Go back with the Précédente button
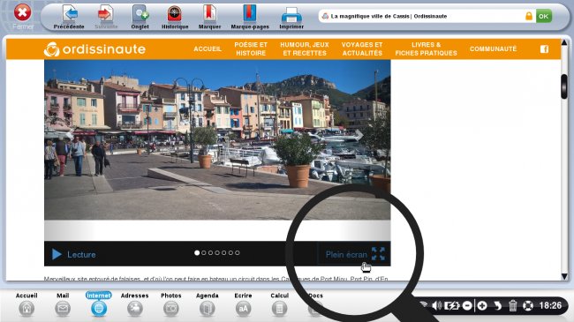The width and height of the screenshot is (574, 322). click(69, 17)
